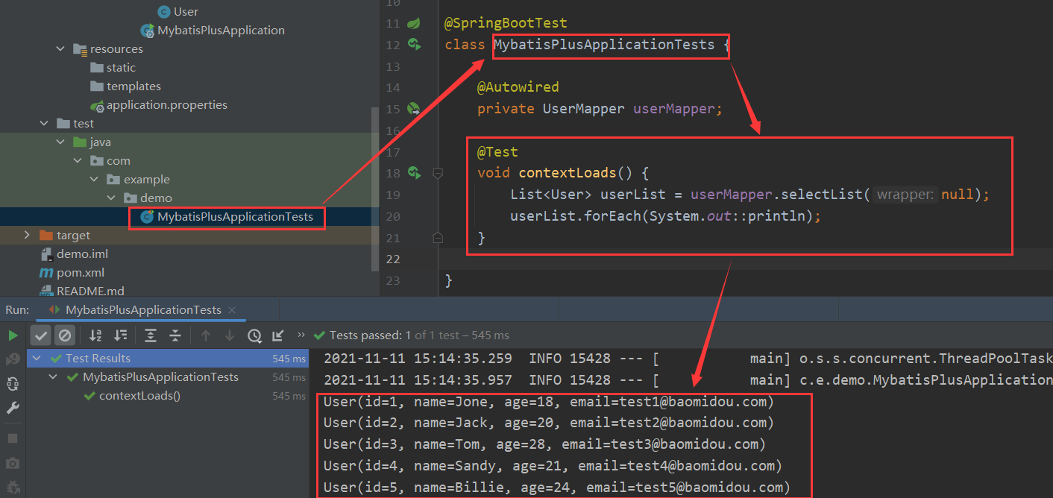This screenshot has height=498, width=1053.
Task: Collapse the Test Results node
Action: point(37,359)
